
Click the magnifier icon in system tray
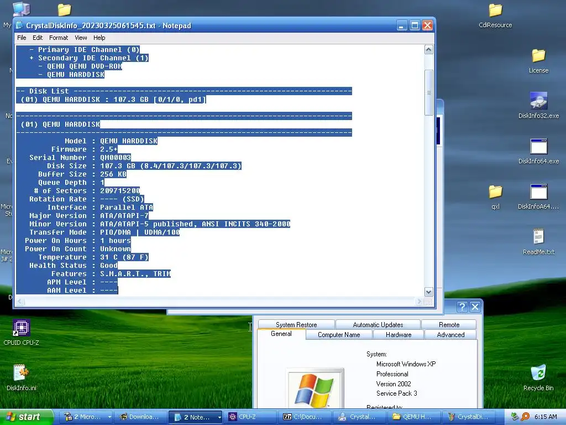526,417
